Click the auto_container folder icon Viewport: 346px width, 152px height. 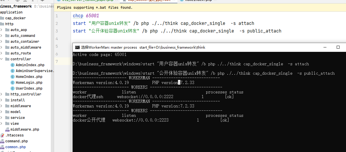point(7,42)
